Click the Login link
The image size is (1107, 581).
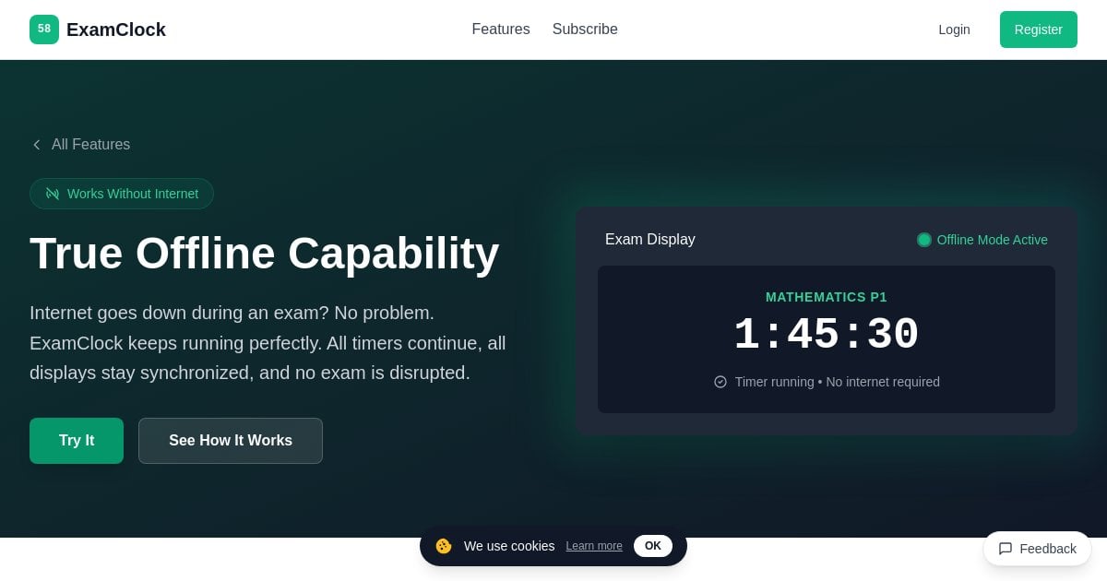point(954,30)
